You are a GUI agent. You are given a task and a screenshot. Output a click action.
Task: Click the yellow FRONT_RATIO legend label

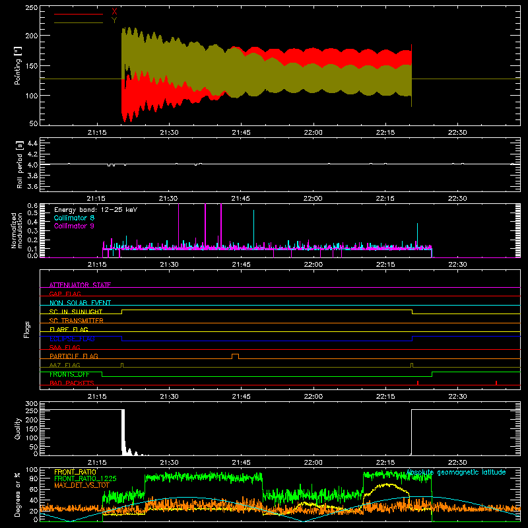click(x=75, y=472)
